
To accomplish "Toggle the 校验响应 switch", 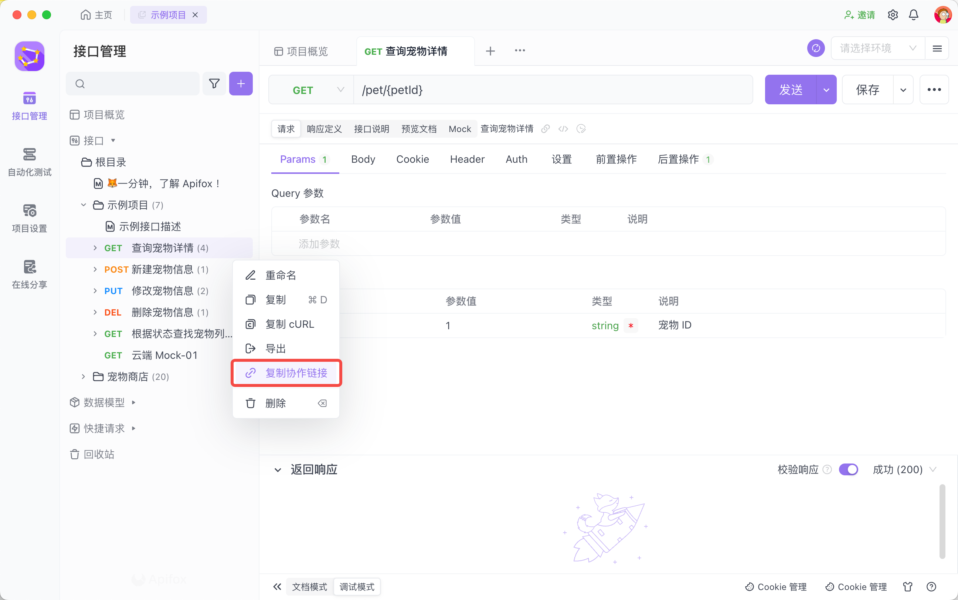I will [848, 469].
